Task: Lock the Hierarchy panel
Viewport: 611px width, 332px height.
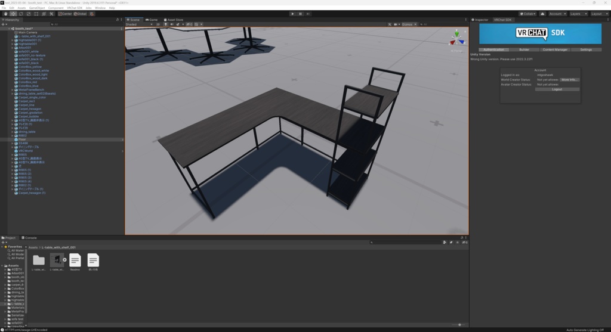Action: pyautogui.click(x=118, y=20)
